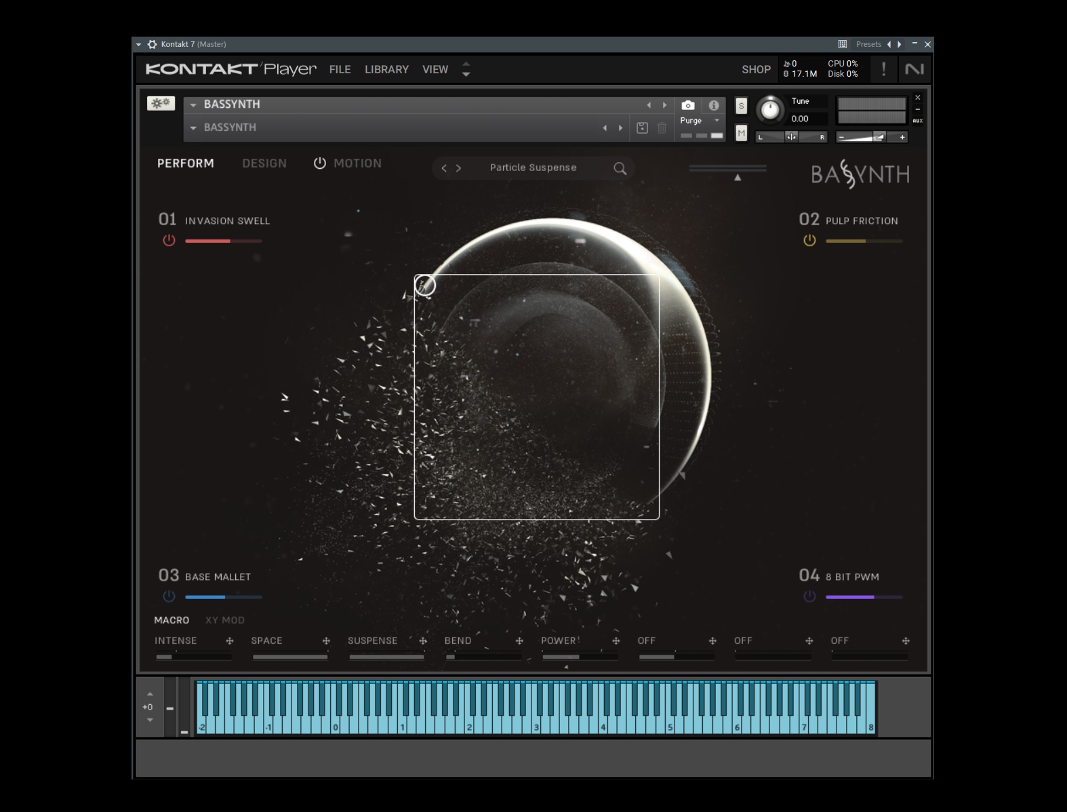Toggle the MOTION power button
Image resolution: width=1067 pixels, height=812 pixels.
[x=320, y=163]
